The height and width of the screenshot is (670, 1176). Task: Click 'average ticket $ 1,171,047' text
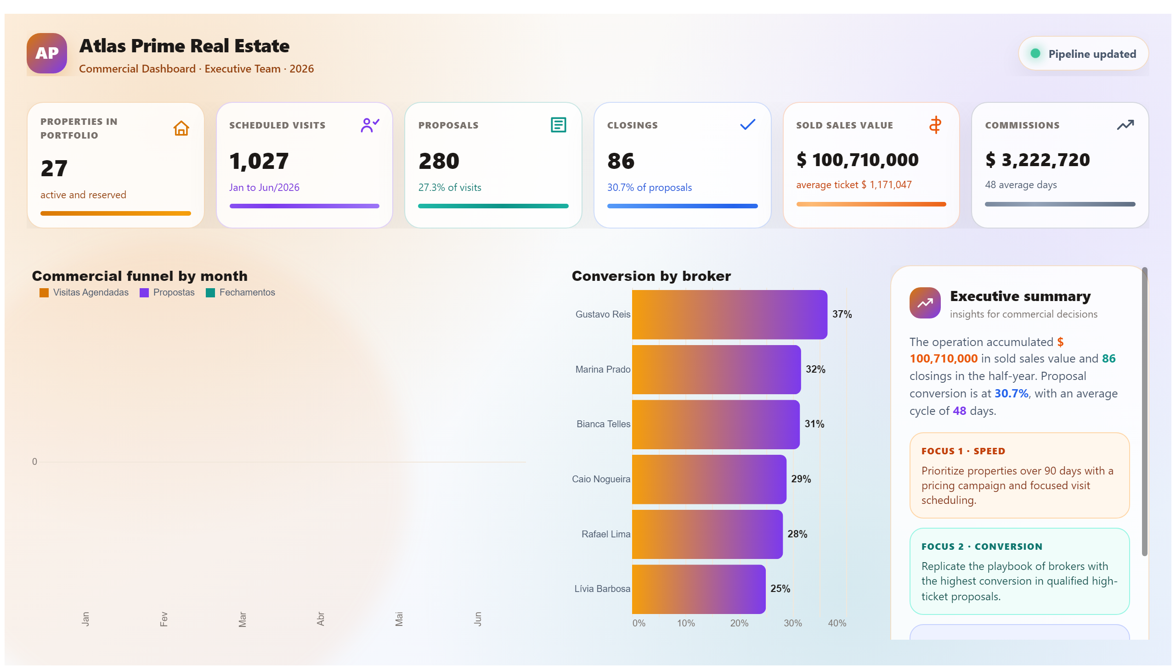(x=854, y=185)
